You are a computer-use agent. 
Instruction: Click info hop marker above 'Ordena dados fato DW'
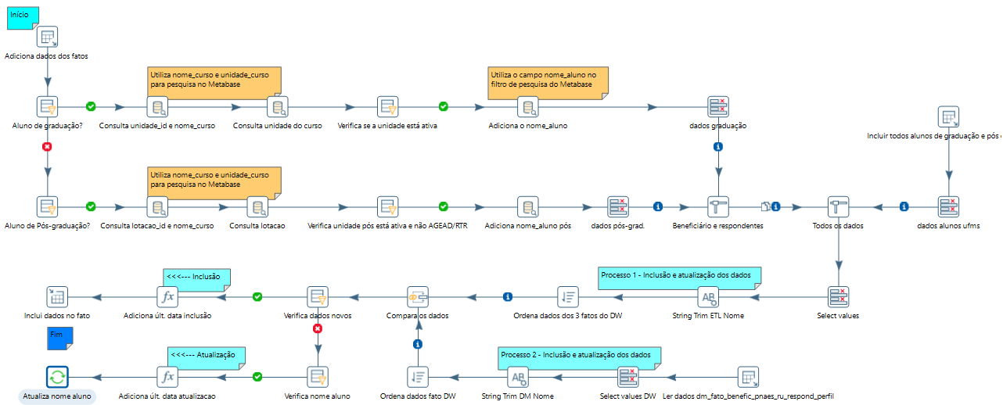(418, 344)
